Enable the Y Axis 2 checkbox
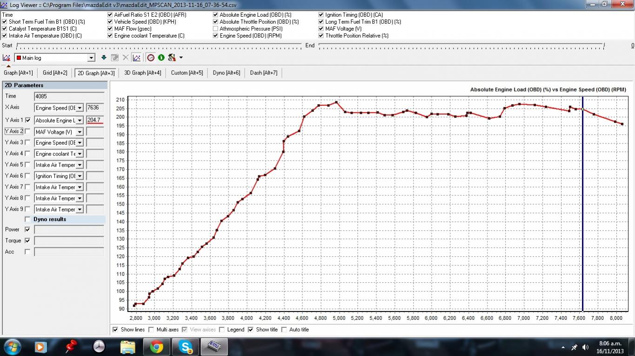Screen dimensions: 635x356 click(27, 131)
